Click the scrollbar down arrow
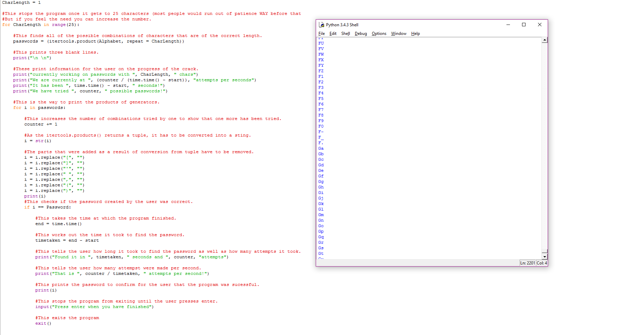The image size is (637, 335). coord(545,256)
